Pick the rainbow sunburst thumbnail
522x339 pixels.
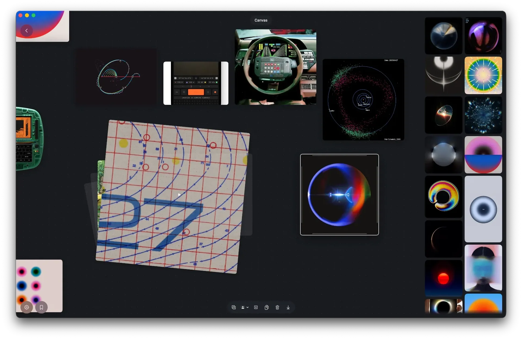(483, 75)
